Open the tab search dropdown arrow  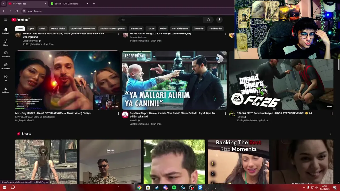(x=3, y=4)
